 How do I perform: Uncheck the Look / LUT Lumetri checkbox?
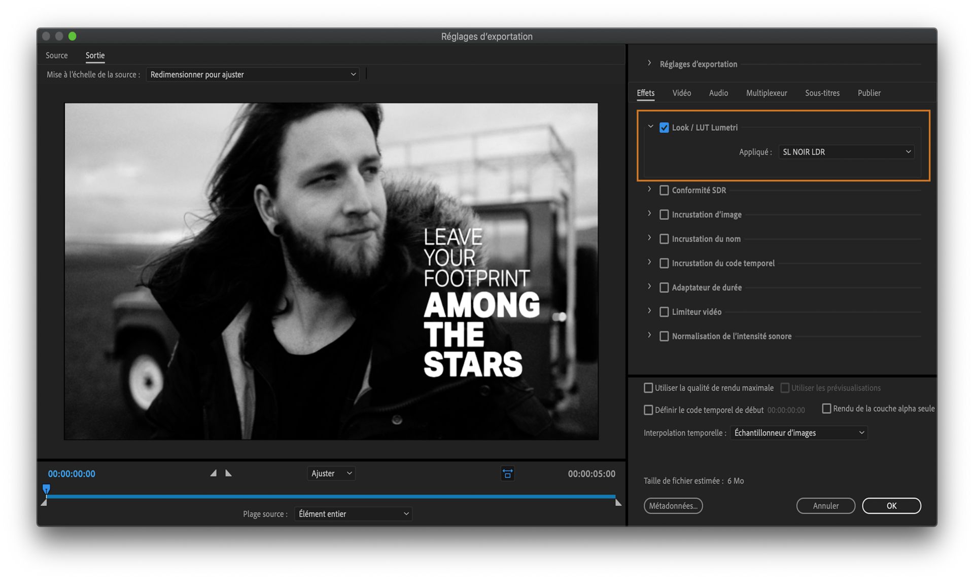pos(664,128)
